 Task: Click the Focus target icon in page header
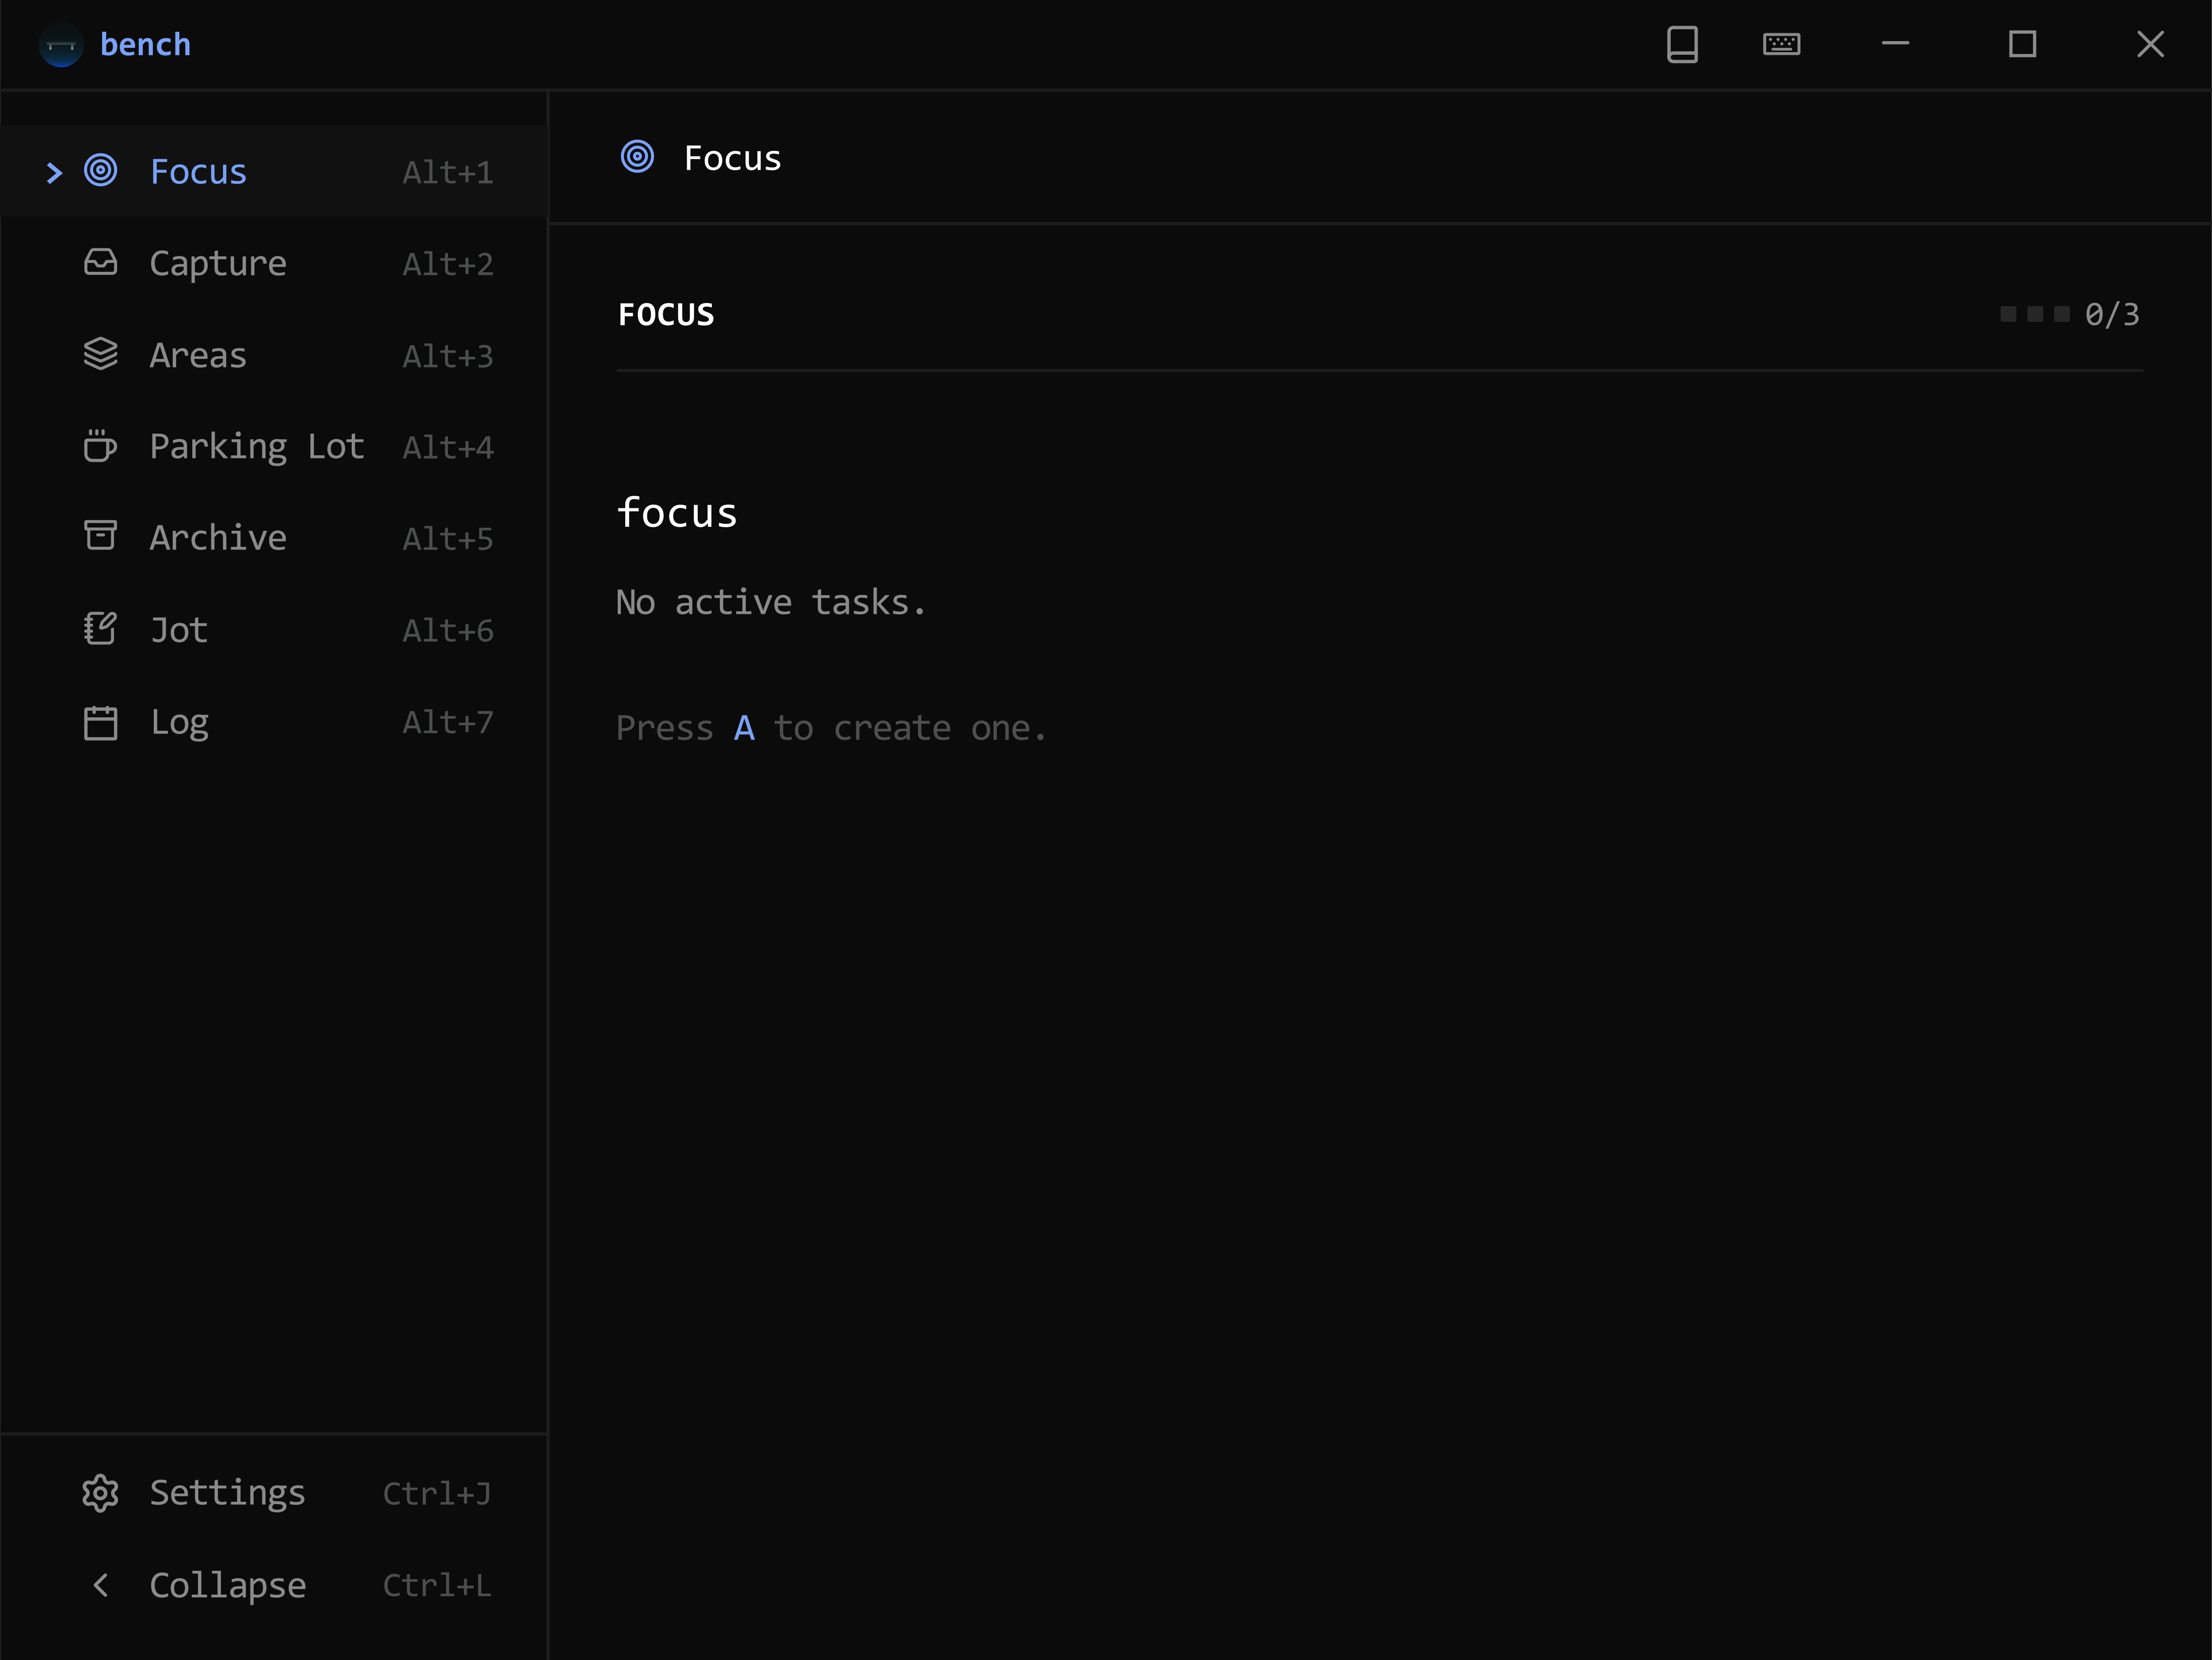[638, 157]
